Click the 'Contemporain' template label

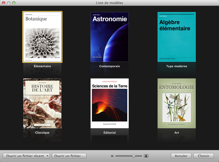[109, 66]
